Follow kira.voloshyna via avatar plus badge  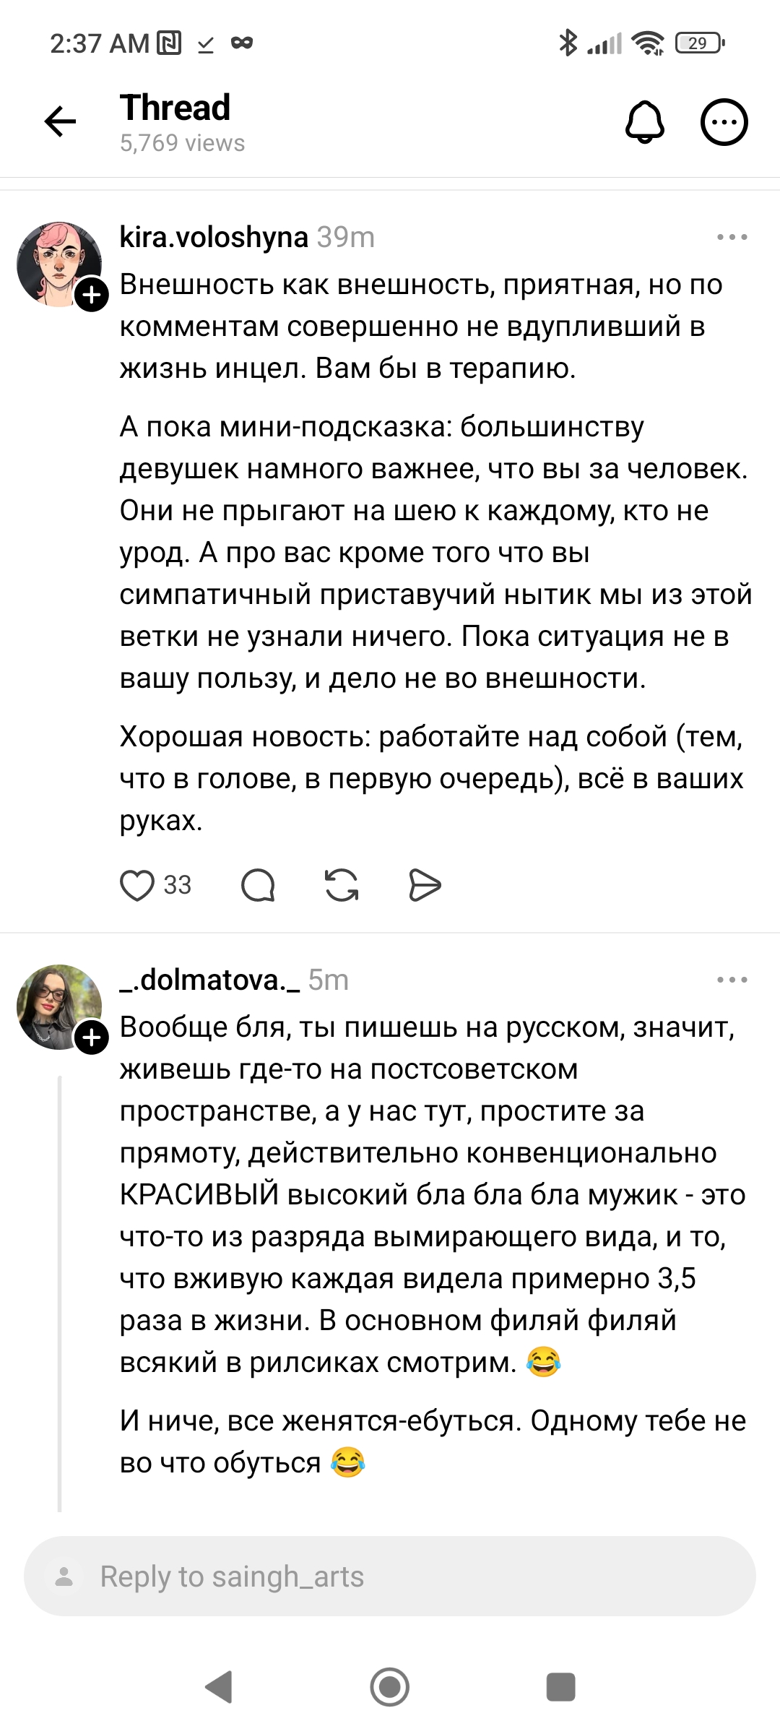pyautogui.click(x=92, y=295)
